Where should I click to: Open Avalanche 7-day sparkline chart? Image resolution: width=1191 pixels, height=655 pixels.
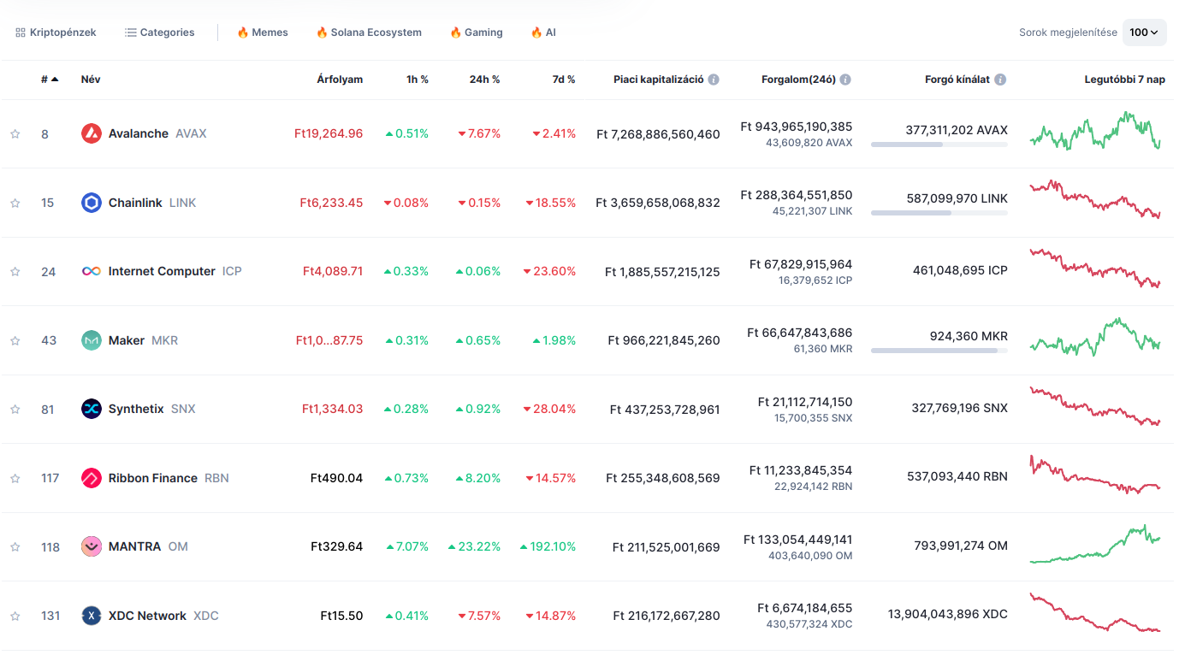click(1096, 131)
